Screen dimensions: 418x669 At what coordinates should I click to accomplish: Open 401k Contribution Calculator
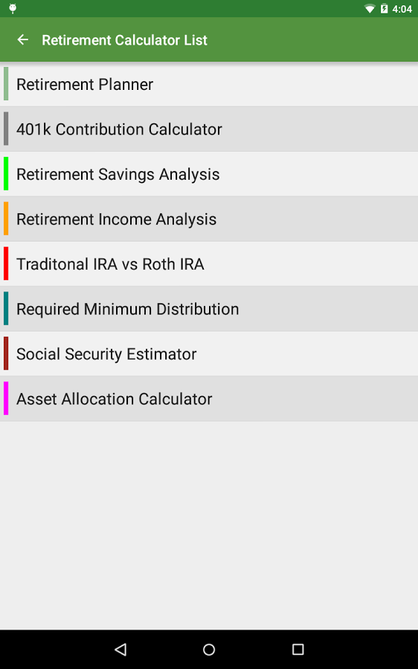coord(209,129)
